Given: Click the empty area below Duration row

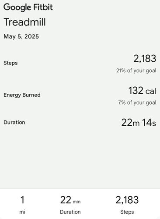Looking at the screenshot, I should point(80,158).
